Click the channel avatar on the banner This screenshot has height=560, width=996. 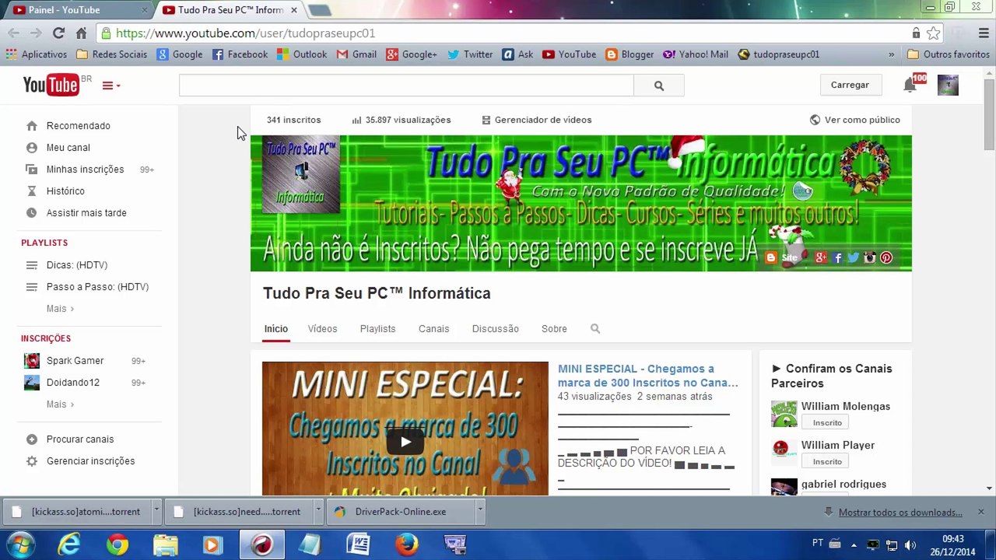tap(301, 174)
